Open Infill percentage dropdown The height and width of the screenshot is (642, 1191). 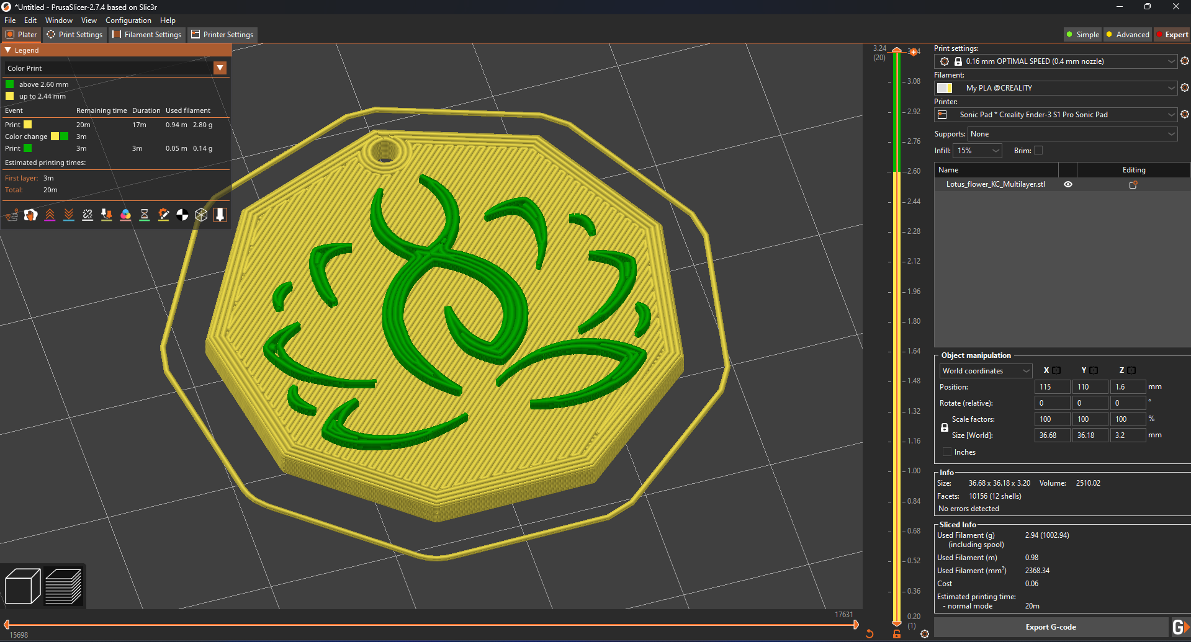click(978, 151)
